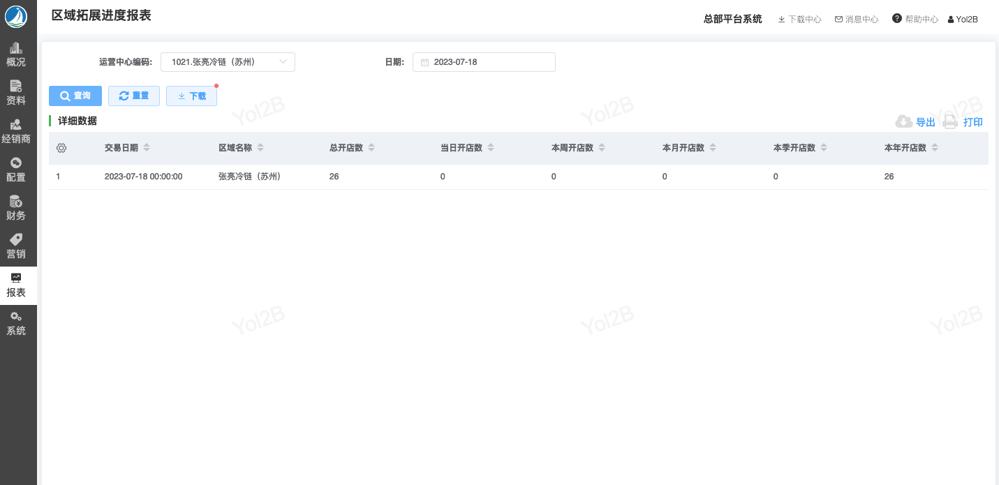Click the 张亮冷链（苏州） table cell
Image resolution: width=999 pixels, height=485 pixels.
point(250,177)
